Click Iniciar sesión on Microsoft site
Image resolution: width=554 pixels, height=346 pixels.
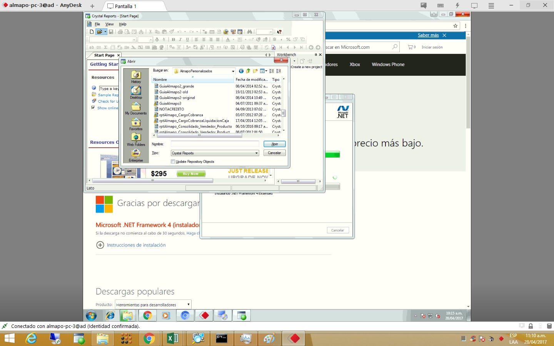(432, 47)
